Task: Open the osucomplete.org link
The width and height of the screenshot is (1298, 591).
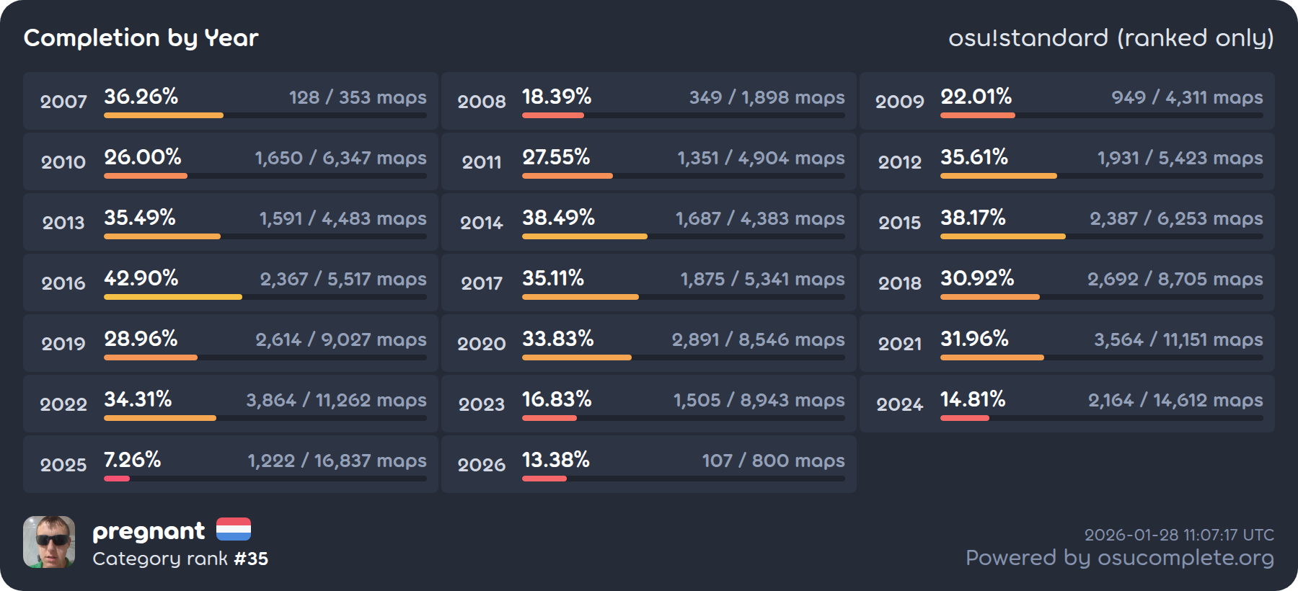Action: 1119,558
